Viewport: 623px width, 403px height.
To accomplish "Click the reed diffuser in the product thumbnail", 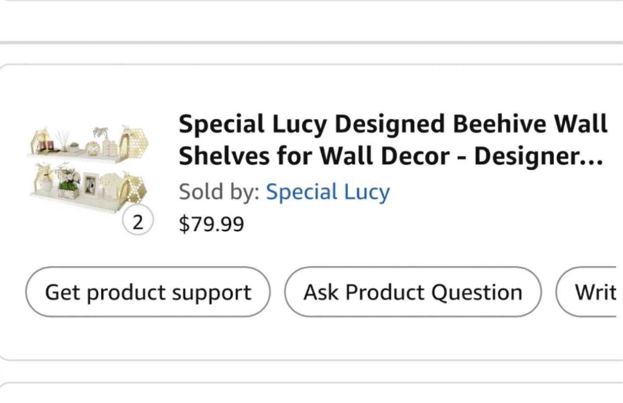I will (64, 141).
